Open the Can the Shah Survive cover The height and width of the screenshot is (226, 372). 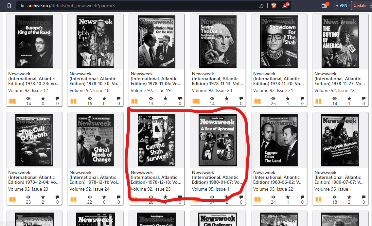pos(156,140)
